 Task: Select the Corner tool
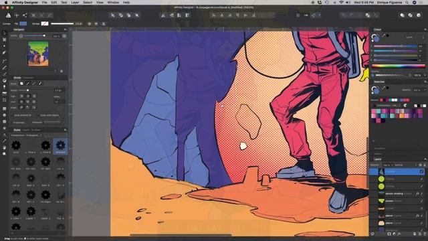click(4, 52)
